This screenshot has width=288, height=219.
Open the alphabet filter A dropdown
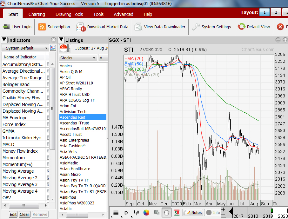103,58
